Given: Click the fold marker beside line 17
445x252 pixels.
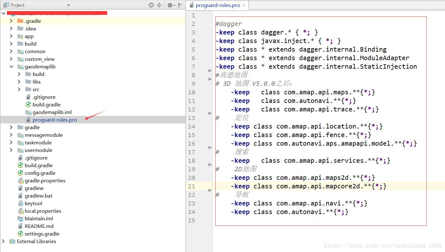Looking at the screenshot, I should [x=210, y=147].
